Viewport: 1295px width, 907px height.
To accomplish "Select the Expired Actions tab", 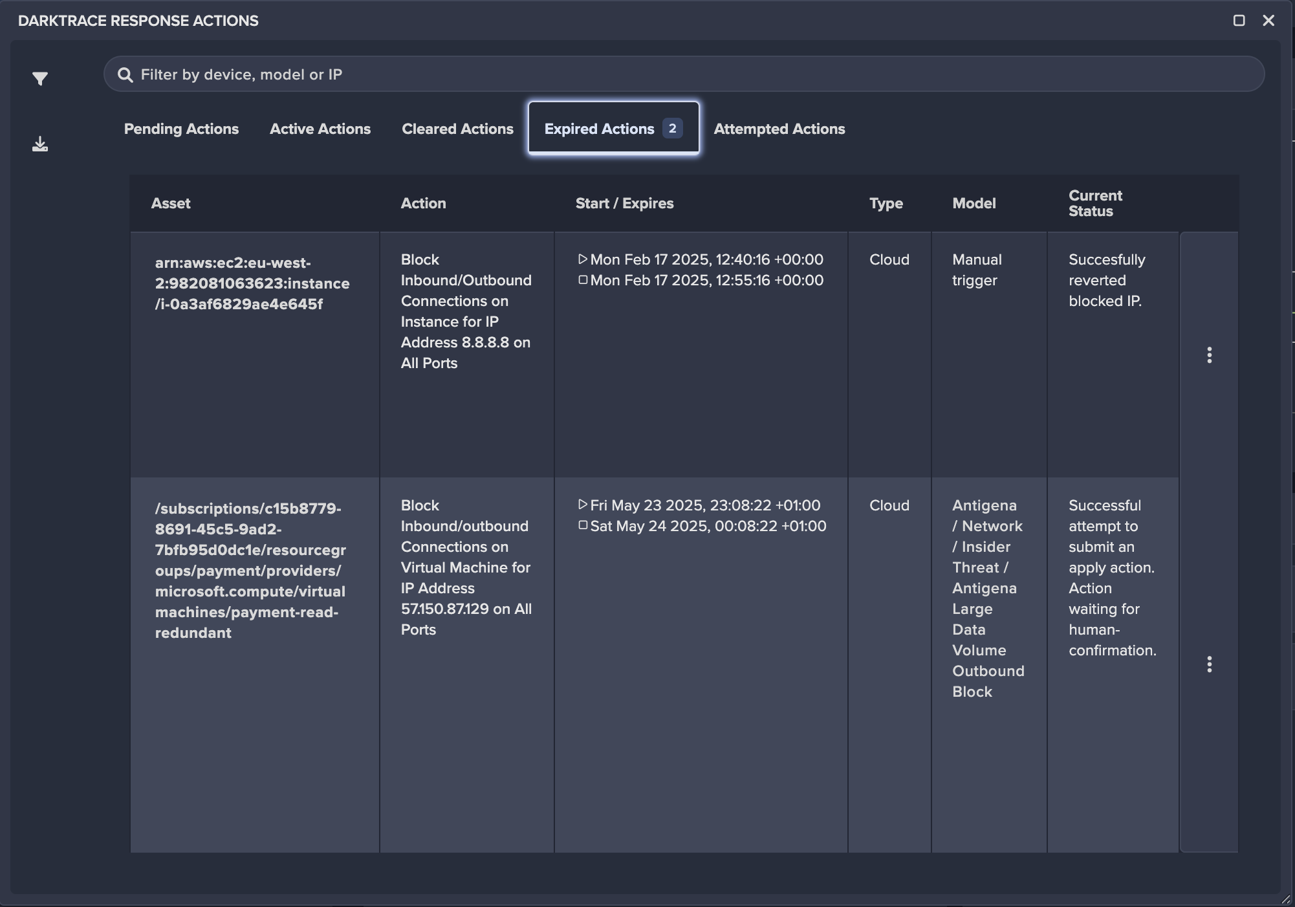I will click(613, 128).
